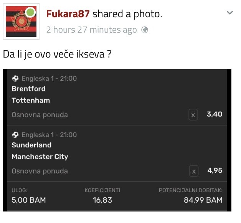Viewport: 241px width, 223px height.
Task: Click the soccer ball icon for Sunderland match
Action: click(x=15, y=135)
